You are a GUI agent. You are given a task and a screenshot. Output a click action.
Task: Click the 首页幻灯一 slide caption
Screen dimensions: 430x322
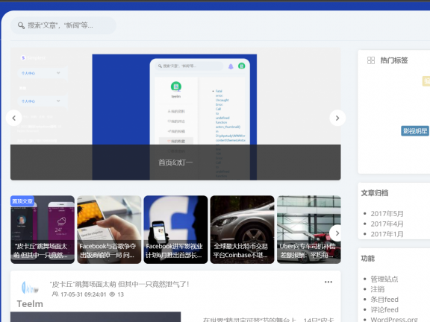click(175, 162)
